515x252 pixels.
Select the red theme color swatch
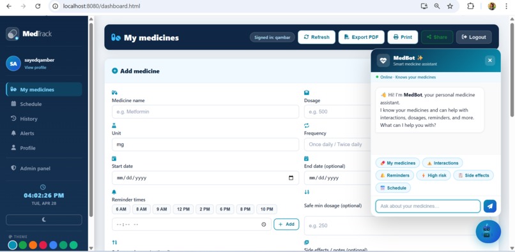click(x=43, y=245)
